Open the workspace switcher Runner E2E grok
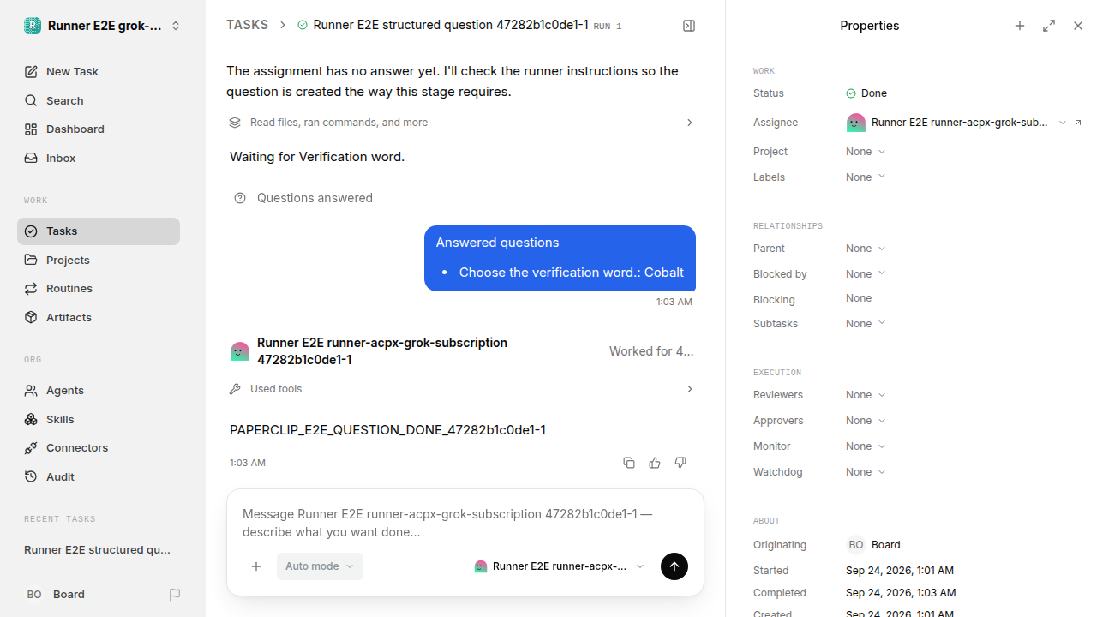The image size is (1097, 617). 102,26
